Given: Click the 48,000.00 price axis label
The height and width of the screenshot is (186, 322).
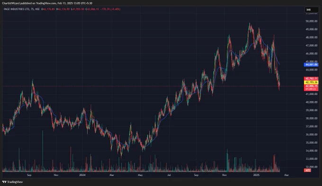Looking at the screenshot, I should click(312, 37).
